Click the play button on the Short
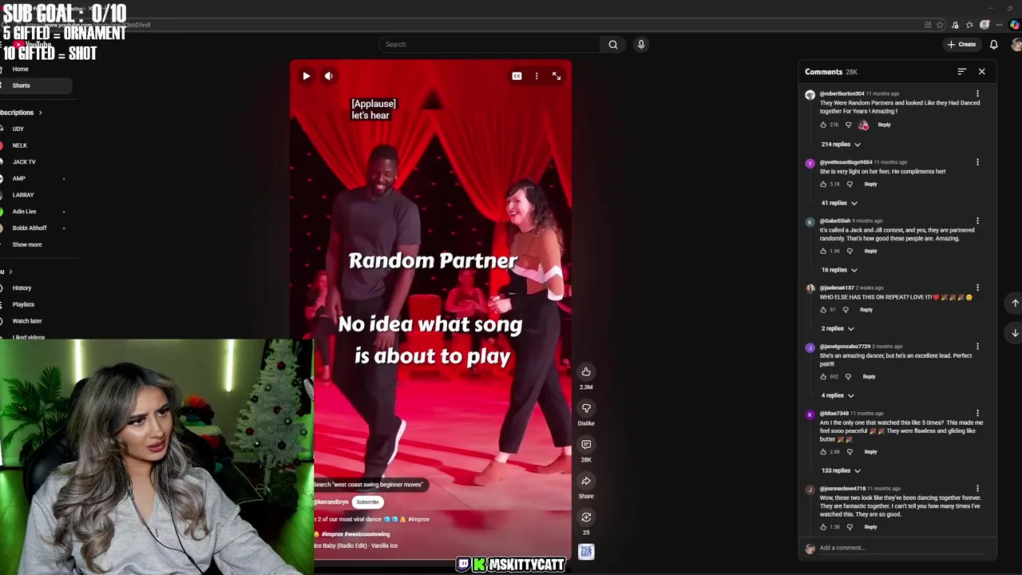 307,76
